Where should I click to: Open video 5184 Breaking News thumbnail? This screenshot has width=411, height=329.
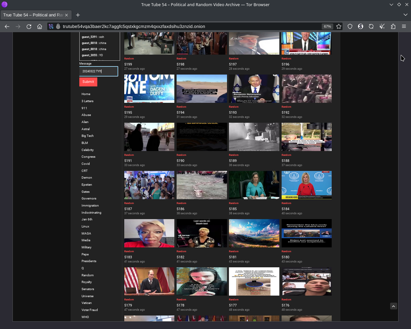307,185
